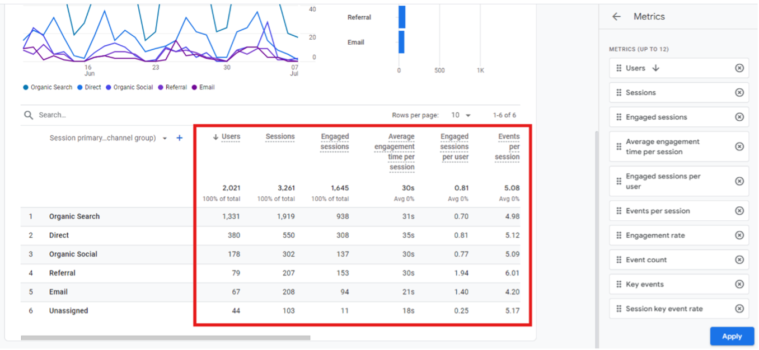The image size is (759, 350).
Task: Grab drag handle of Engaged sessions metric
Action: (619, 117)
